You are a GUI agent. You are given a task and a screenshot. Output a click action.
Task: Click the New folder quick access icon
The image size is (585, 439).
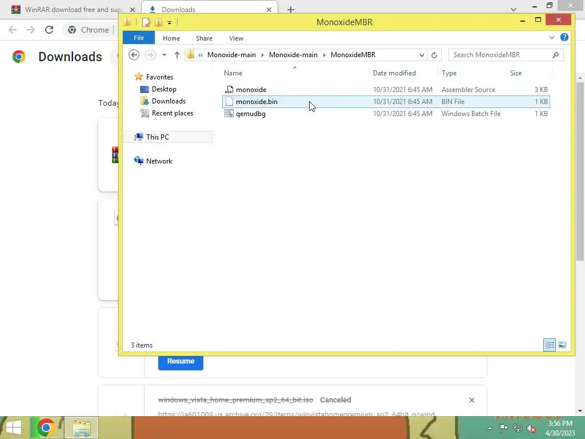click(159, 22)
